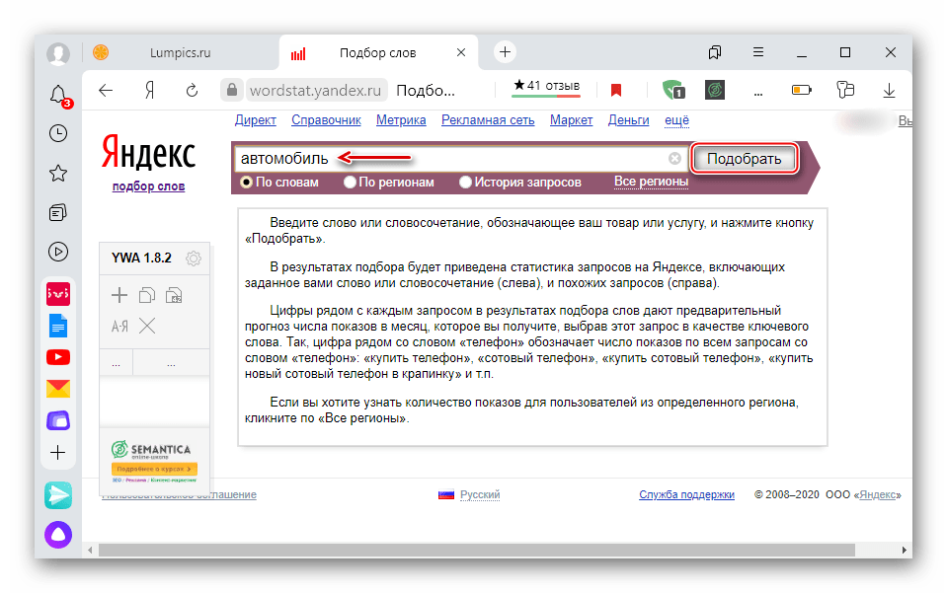Click the "подбор слов" link under logo
The width and height of the screenshot is (947, 593).
click(148, 186)
